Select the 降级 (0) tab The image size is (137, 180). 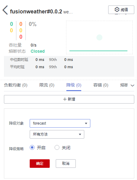[x=74, y=85]
